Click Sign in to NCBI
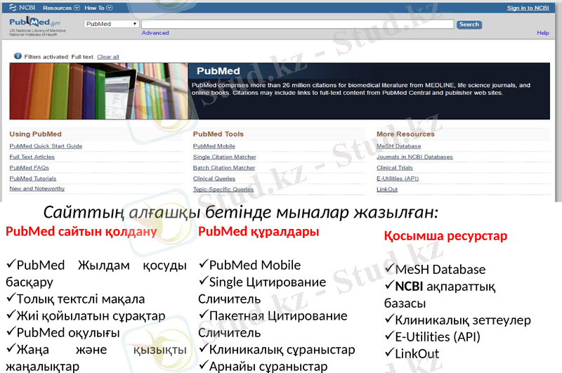 pyautogui.click(x=528, y=8)
